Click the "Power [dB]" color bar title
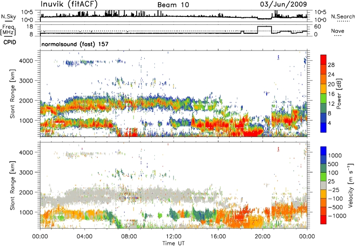The image size is (355, 246). (x=339, y=94)
